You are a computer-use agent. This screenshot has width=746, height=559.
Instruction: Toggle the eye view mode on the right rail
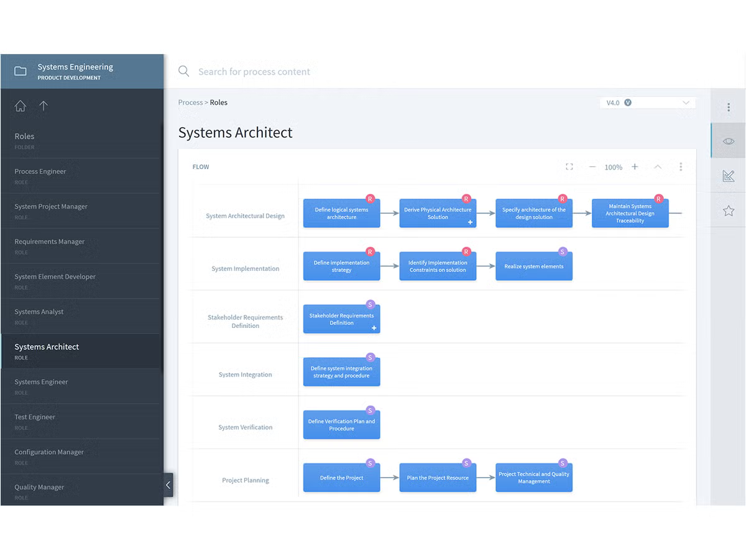pyautogui.click(x=728, y=140)
